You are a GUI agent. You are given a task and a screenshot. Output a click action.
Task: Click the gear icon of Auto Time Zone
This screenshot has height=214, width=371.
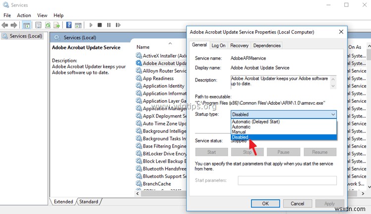(139, 123)
